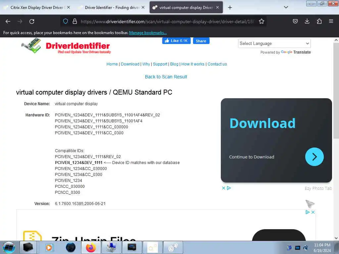Go back to the previous page
Screen dimensions: 339x254
[x=8, y=21]
